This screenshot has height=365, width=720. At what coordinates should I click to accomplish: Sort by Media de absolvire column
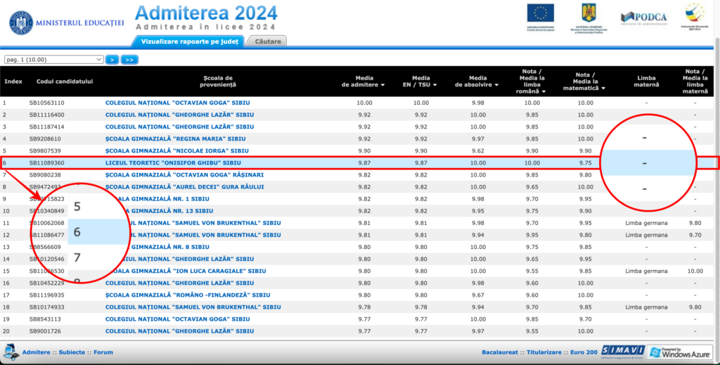[x=478, y=85]
